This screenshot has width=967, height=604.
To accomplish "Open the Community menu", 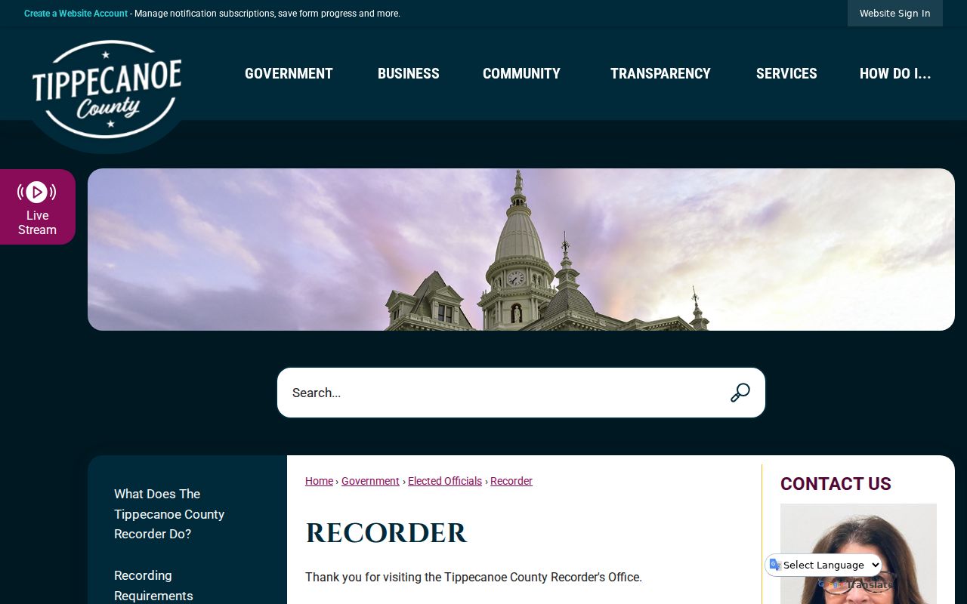I will (x=521, y=73).
